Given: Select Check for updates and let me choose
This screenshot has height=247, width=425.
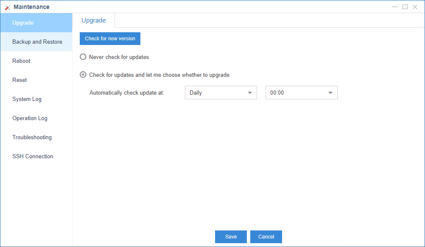Looking at the screenshot, I should [83, 75].
